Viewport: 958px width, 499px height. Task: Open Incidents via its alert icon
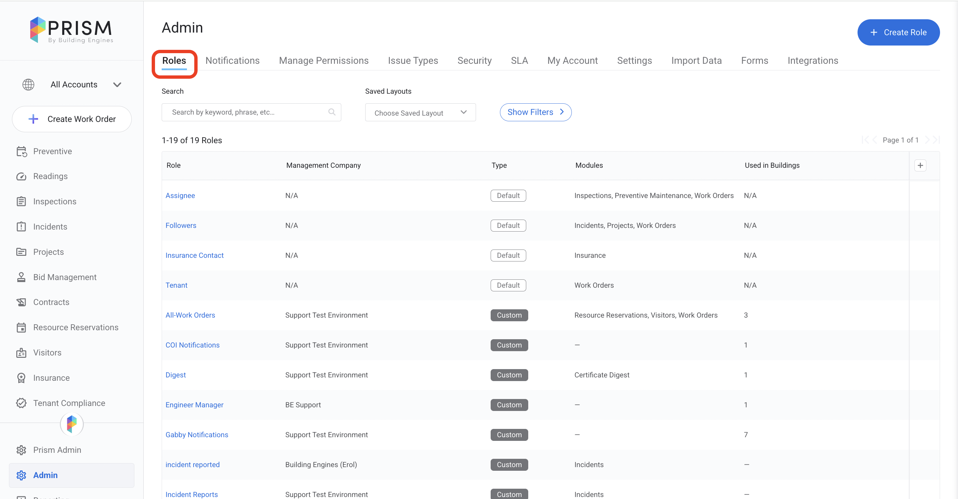[21, 227]
